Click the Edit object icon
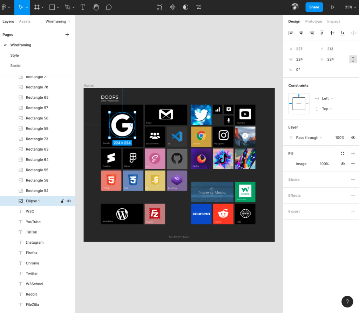 click(x=160, y=7)
